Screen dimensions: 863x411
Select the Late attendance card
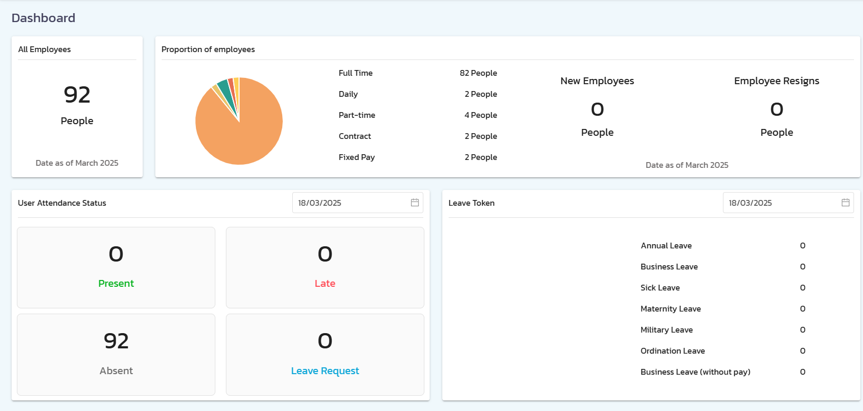(325, 267)
